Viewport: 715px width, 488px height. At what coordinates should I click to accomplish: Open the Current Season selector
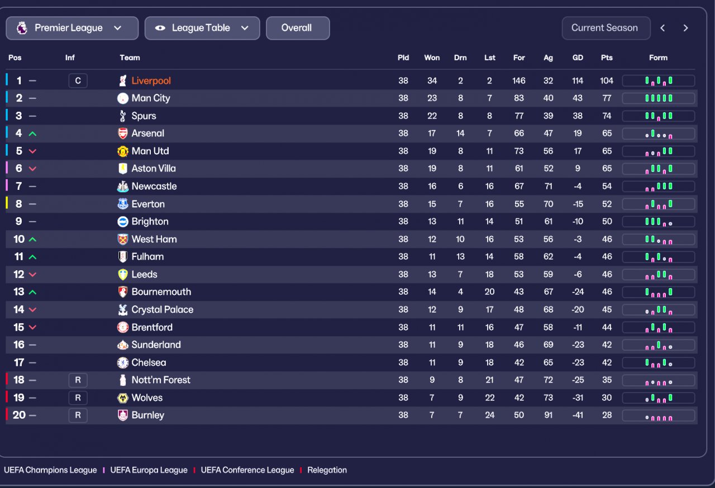[606, 28]
